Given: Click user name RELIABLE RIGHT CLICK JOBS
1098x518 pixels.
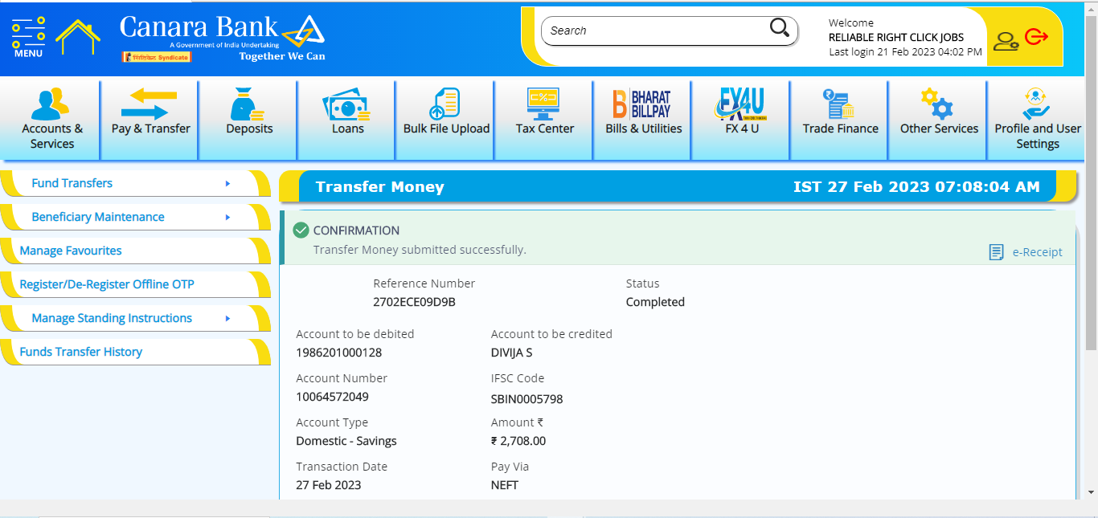Looking at the screenshot, I should (x=896, y=37).
